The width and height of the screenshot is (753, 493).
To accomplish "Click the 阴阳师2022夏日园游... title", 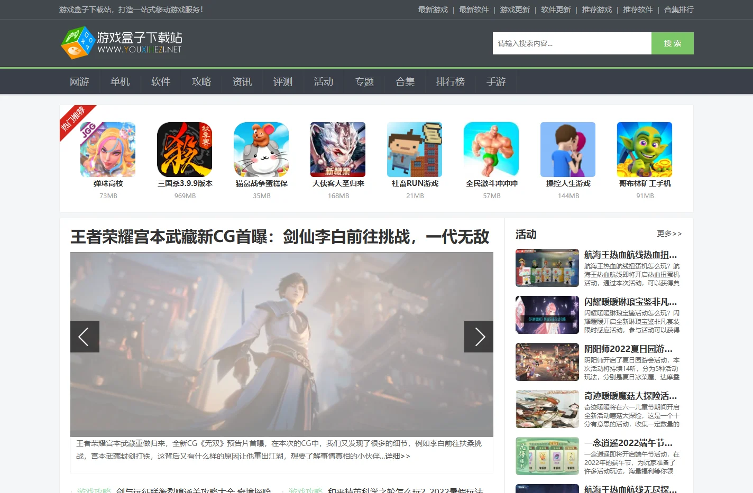I will [628, 349].
